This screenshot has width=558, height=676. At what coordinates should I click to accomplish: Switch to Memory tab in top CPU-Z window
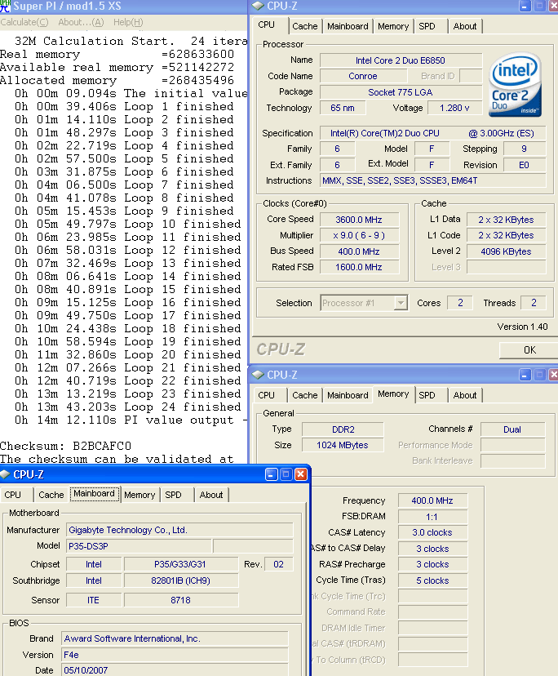pyautogui.click(x=393, y=26)
